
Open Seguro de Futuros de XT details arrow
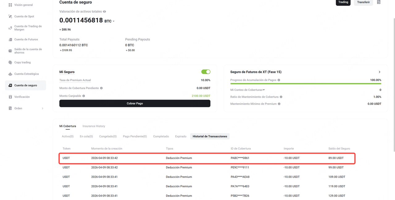click(380, 72)
